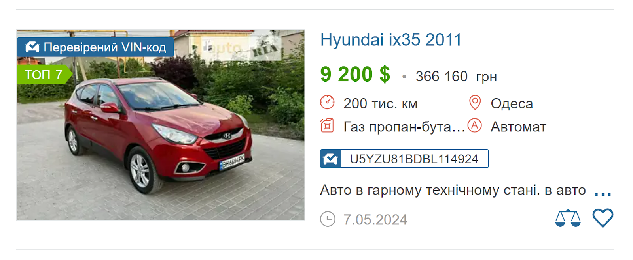Expand the description with the ellipsis
633x260 pixels.
click(x=603, y=193)
